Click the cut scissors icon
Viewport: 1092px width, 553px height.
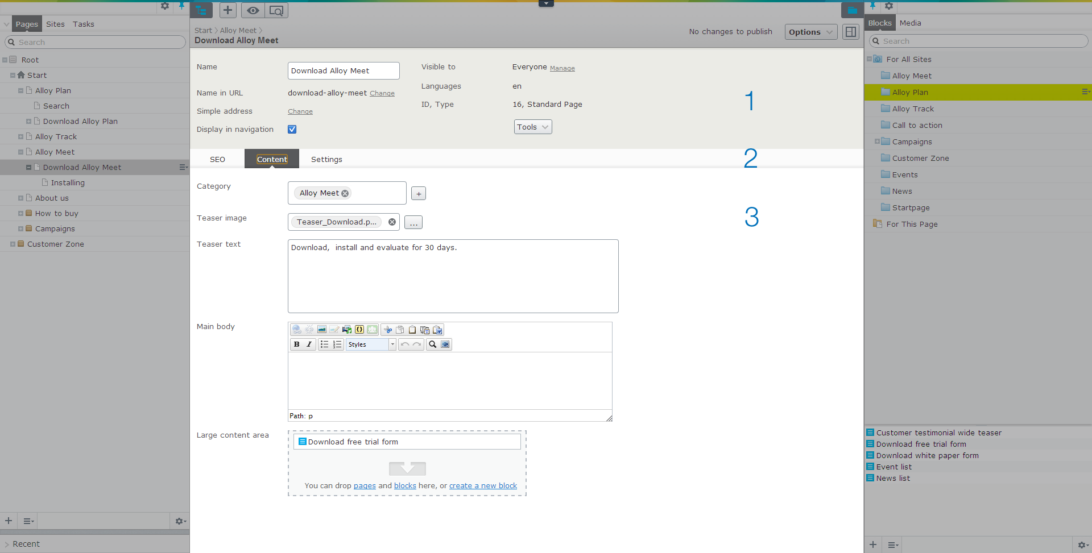388,330
